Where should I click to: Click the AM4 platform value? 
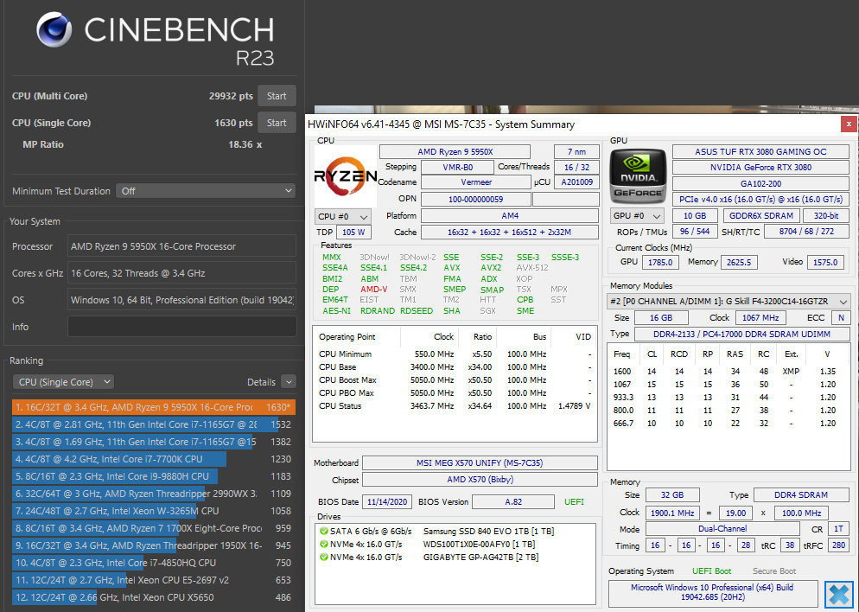click(x=510, y=216)
